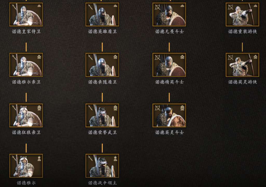Click the bow icon on 诺德无畏斗士 card
The height and width of the screenshot is (187, 266).
pos(157,7)
